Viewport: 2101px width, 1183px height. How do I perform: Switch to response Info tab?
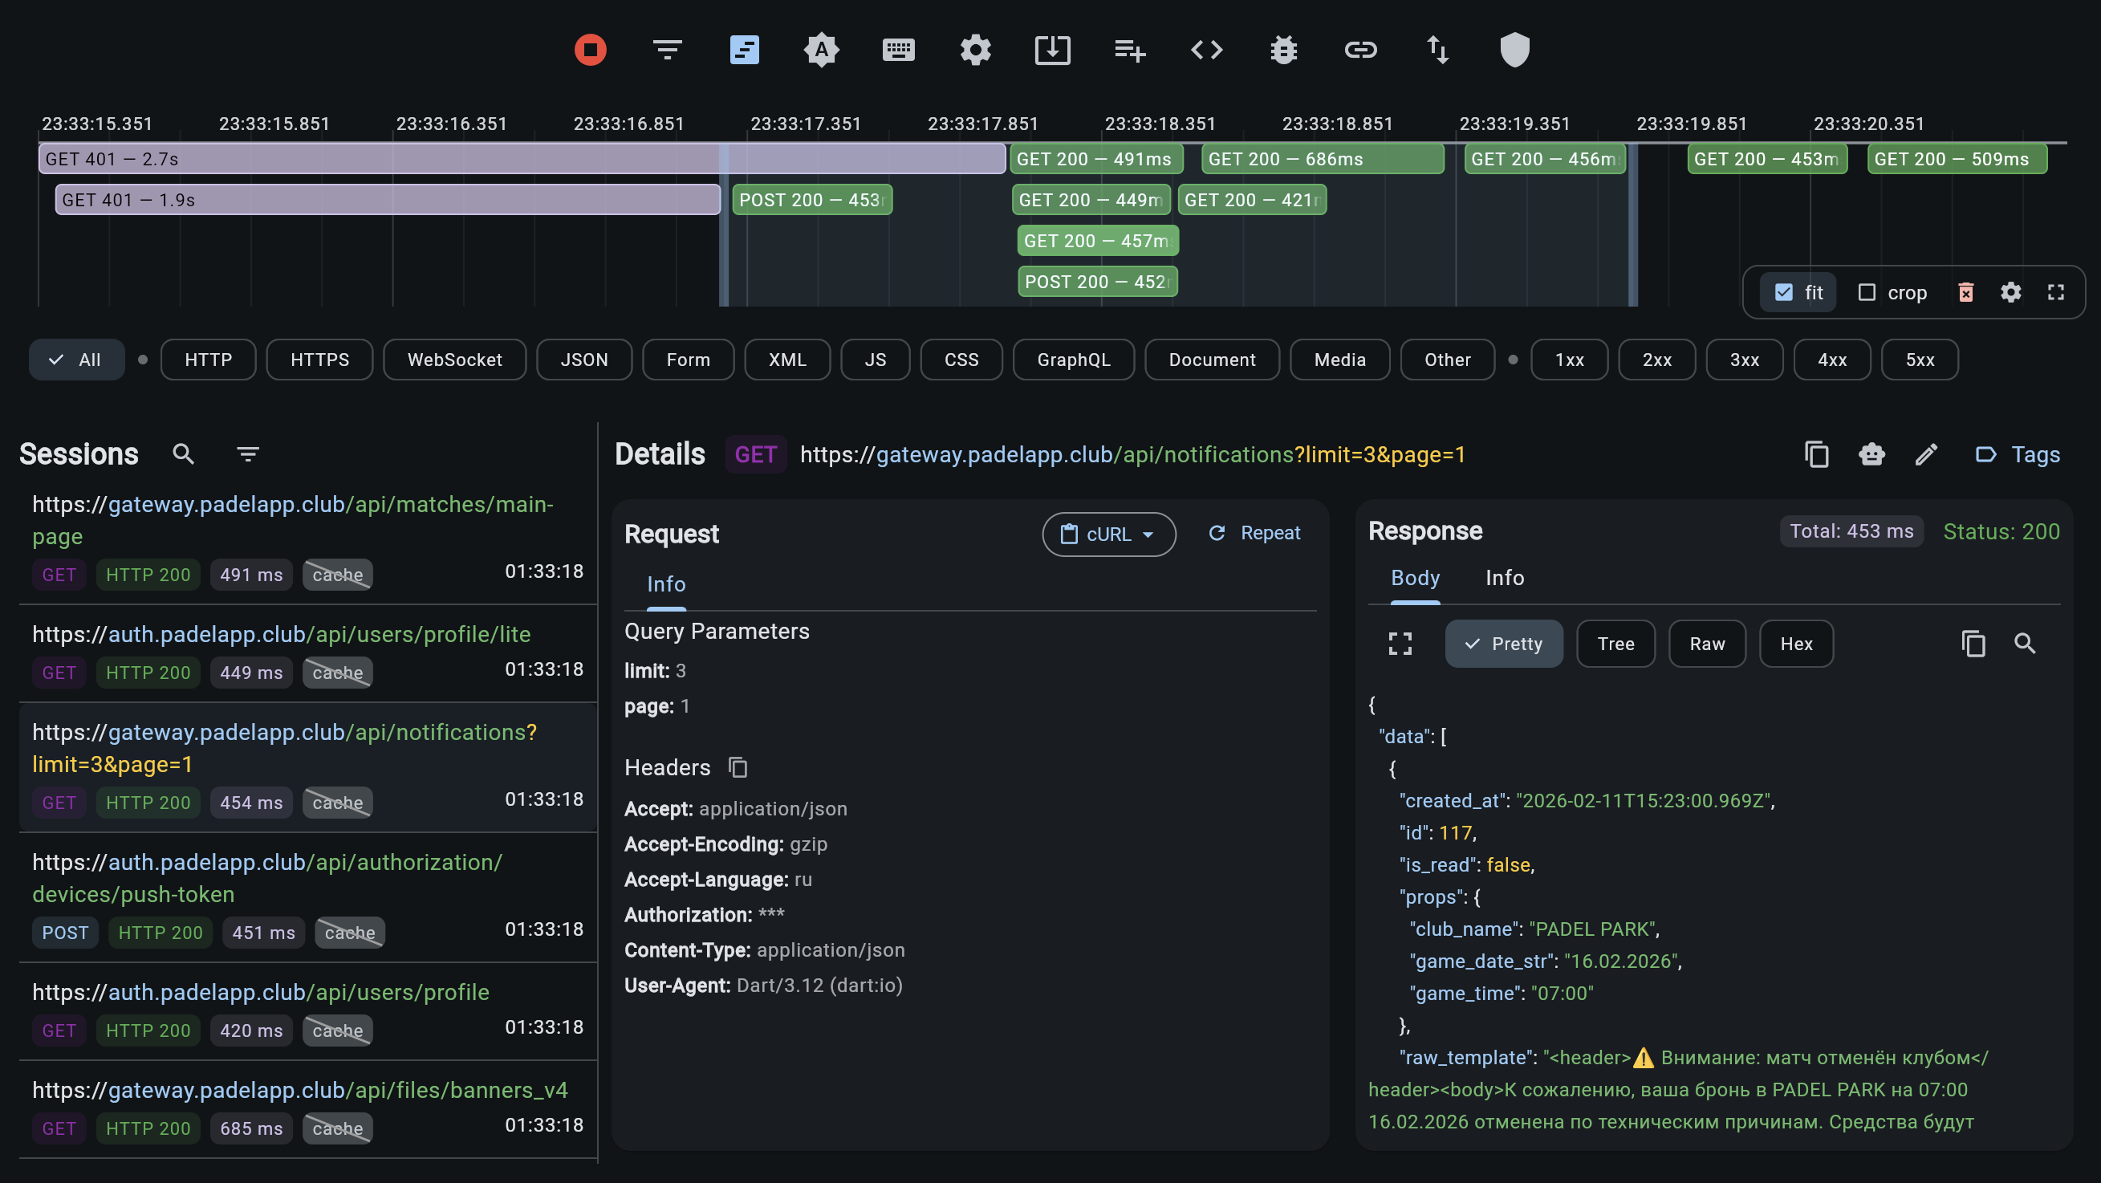(1504, 578)
